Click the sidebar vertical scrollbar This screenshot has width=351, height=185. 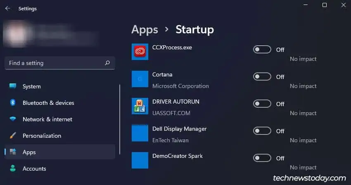(x=120, y=119)
